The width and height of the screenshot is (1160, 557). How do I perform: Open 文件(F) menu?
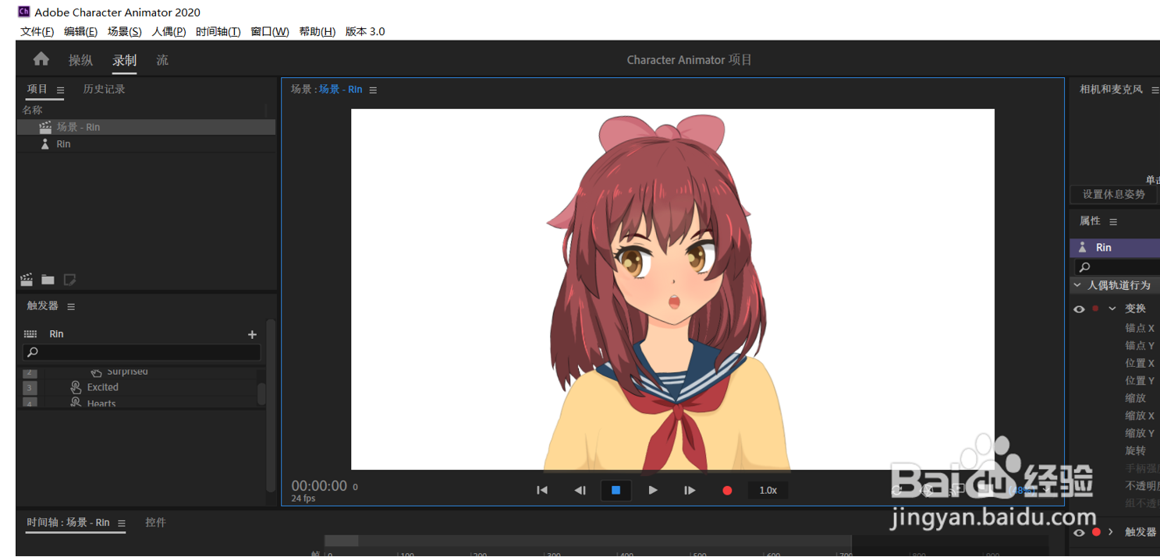point(37,31)
